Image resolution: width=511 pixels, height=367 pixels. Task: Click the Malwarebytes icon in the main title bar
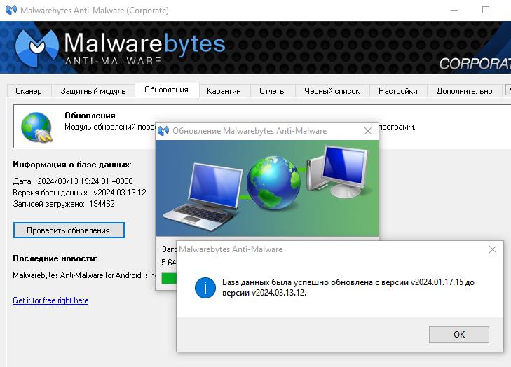[x=11, y=10]
